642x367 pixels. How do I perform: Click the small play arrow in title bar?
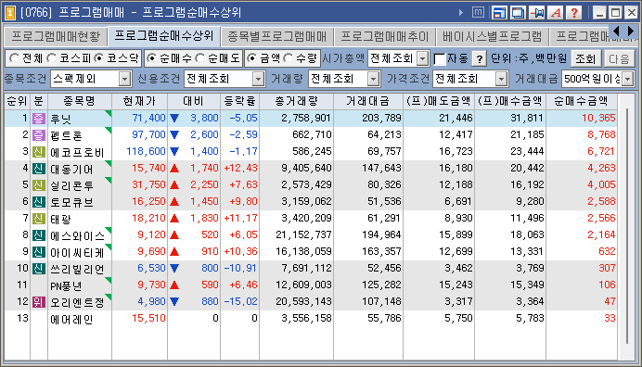tap(461, 13)
